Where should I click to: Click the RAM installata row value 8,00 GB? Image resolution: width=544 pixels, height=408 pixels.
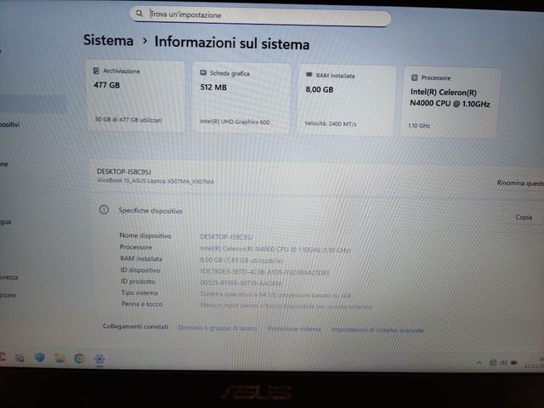coord(241,260)
